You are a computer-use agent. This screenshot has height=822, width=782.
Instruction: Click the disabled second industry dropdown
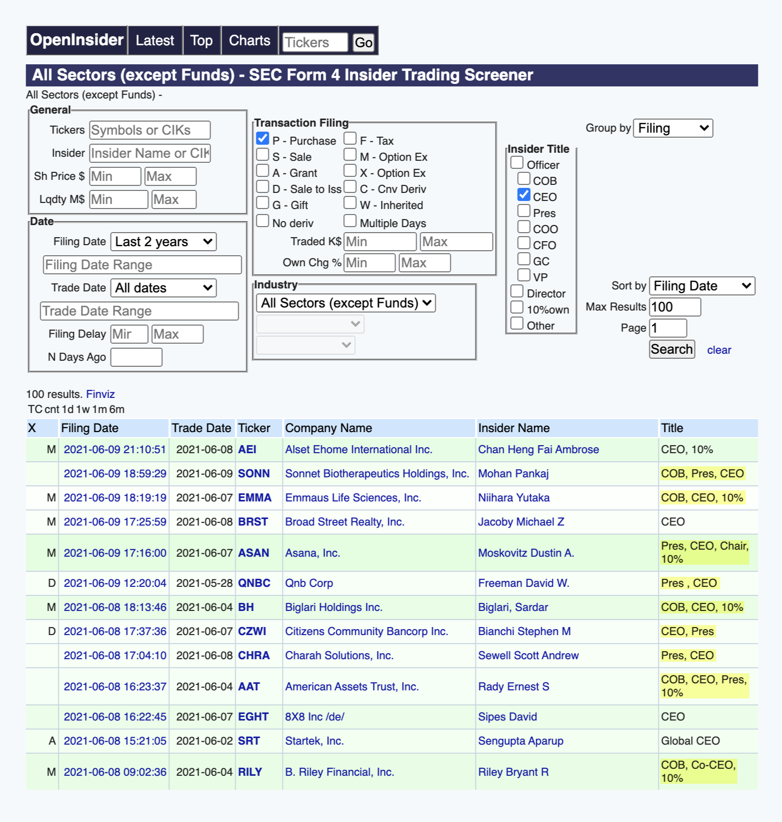310,324
